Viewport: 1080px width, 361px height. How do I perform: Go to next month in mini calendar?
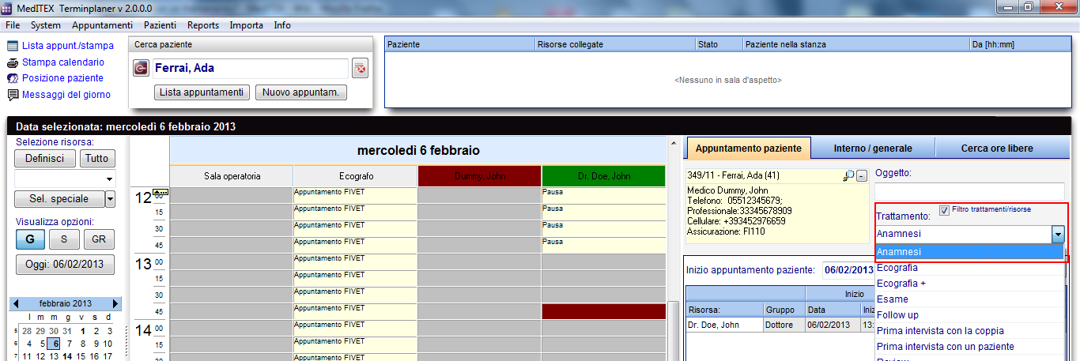[x=116, y=303]
